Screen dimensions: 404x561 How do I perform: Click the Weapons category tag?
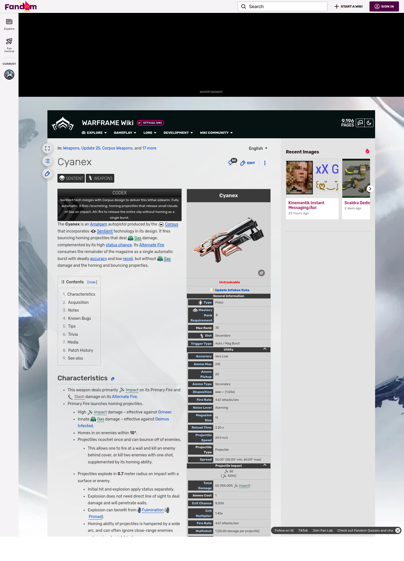coord(100,178)
